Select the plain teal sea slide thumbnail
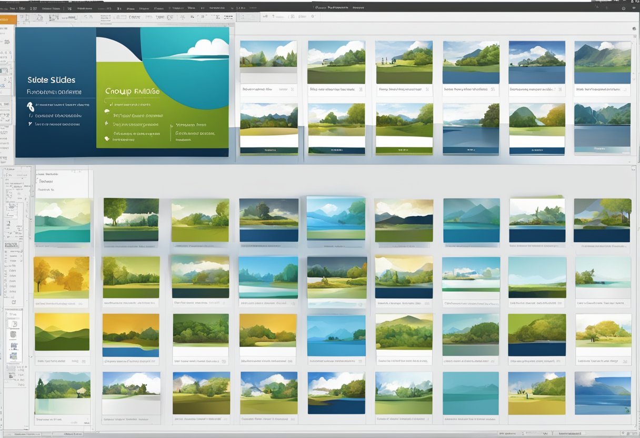The image size is (640, 438). point(470,393)
